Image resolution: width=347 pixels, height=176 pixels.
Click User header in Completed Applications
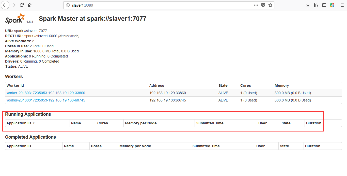(260, 146)
